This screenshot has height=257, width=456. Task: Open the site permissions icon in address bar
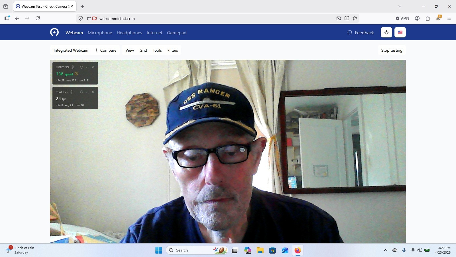(x=89, y=18)
